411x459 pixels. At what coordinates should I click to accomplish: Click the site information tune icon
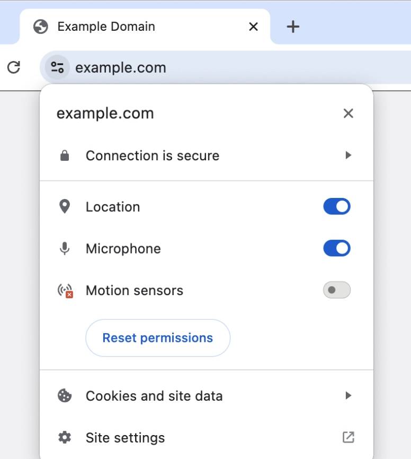point(57,67)
